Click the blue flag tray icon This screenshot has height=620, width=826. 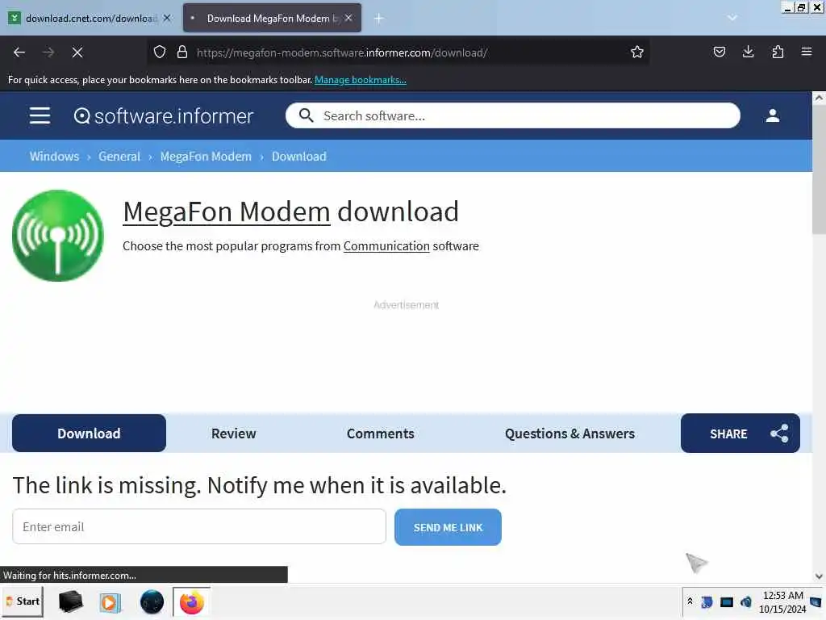point(707,601)
